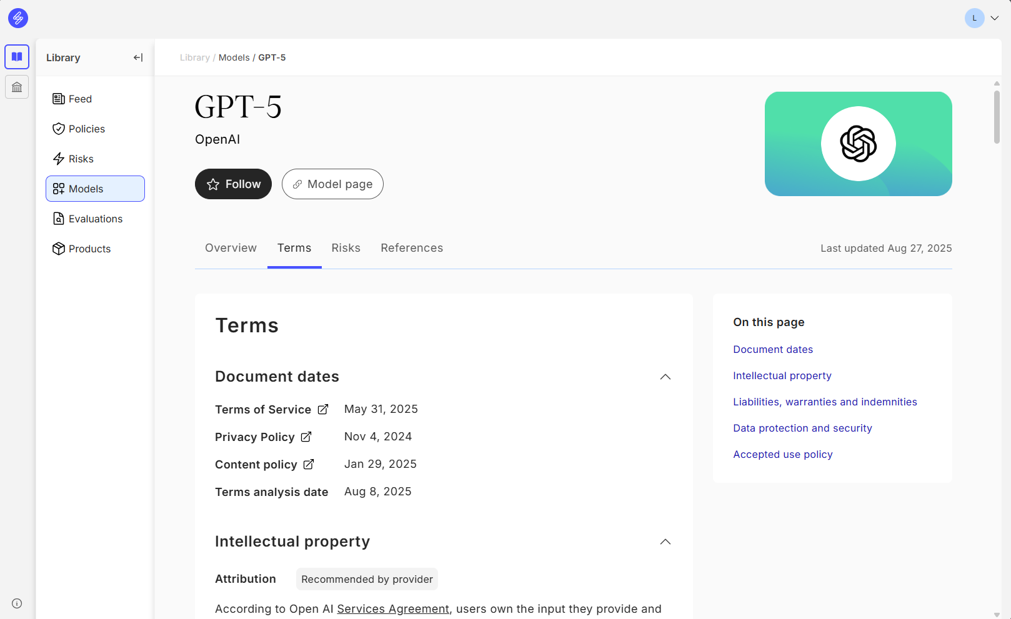Click the info icon at bottom left
Image resolution: width=1011 pixels, height=619 pixels.
(17, 603)
